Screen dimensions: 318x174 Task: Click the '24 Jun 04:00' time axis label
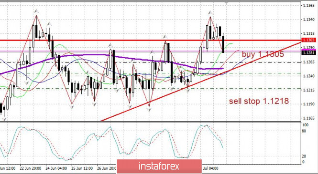tap(56, 168)
